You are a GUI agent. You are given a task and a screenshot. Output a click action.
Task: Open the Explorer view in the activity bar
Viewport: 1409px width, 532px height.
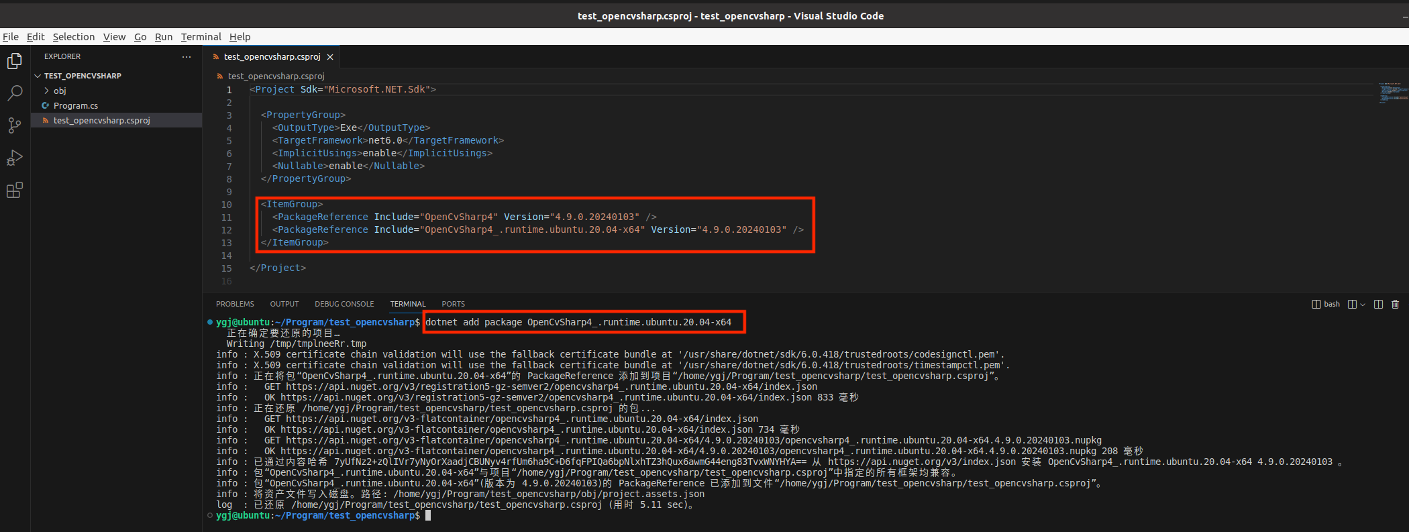(x=14, y=61)
